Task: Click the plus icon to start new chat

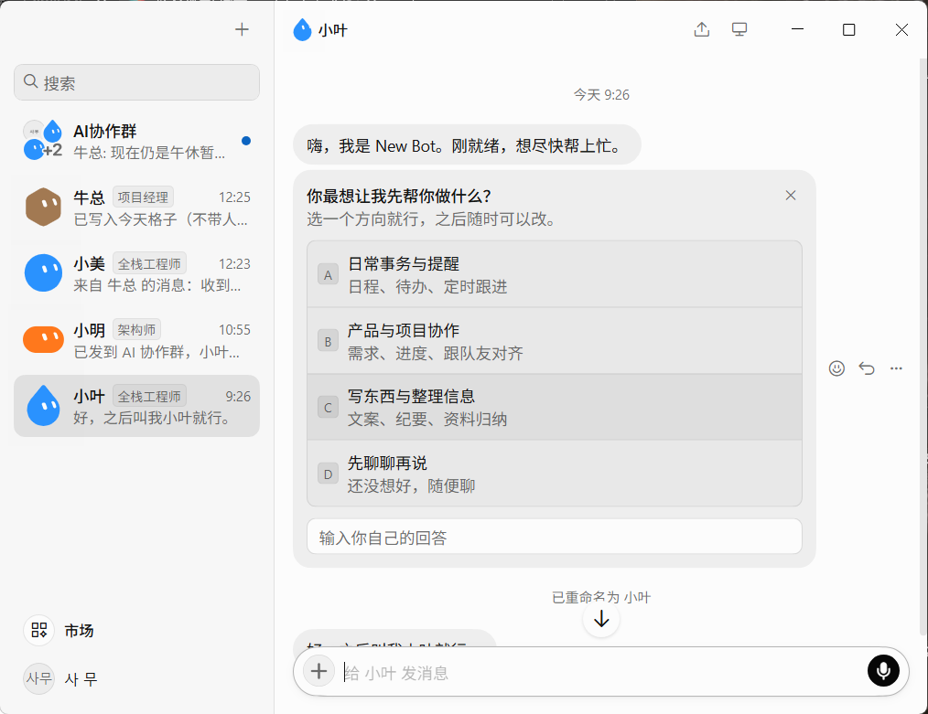Action: (242, 29)
